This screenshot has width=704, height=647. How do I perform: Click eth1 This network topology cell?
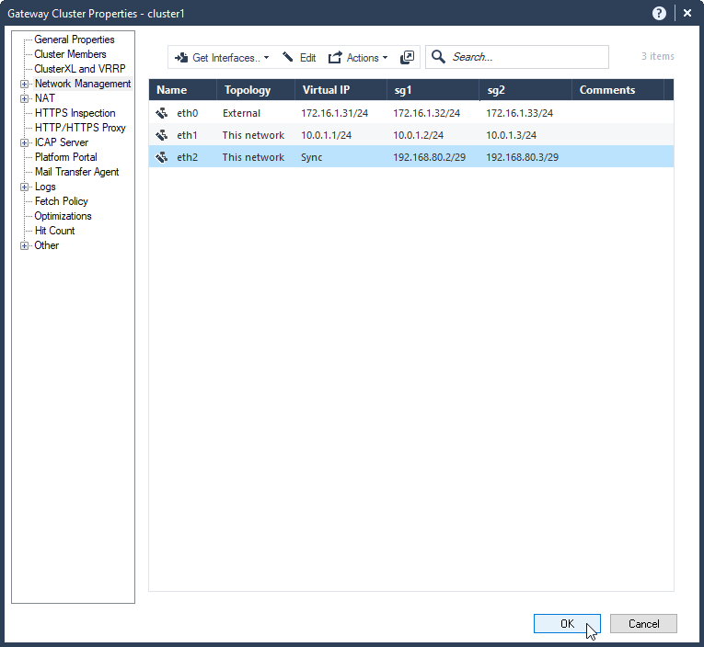pos(253,135)
